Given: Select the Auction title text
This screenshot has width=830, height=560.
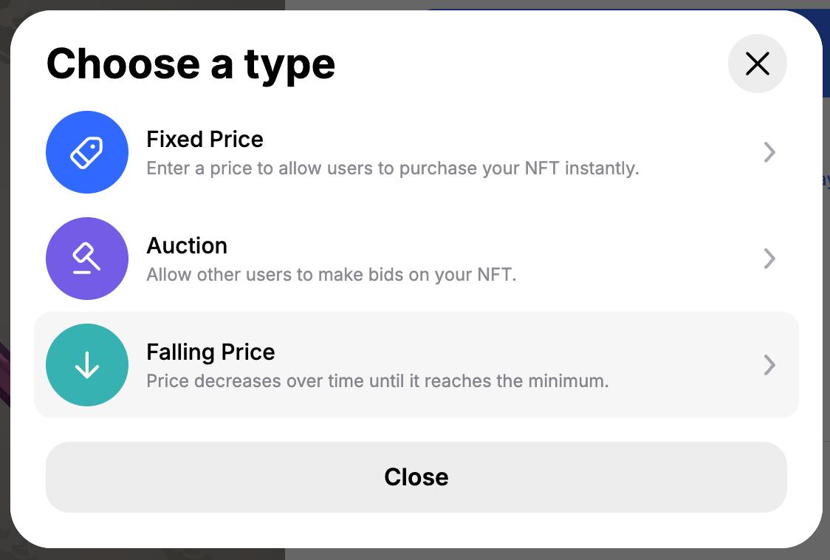Looking at the screenshot, I should pos(187,246).
